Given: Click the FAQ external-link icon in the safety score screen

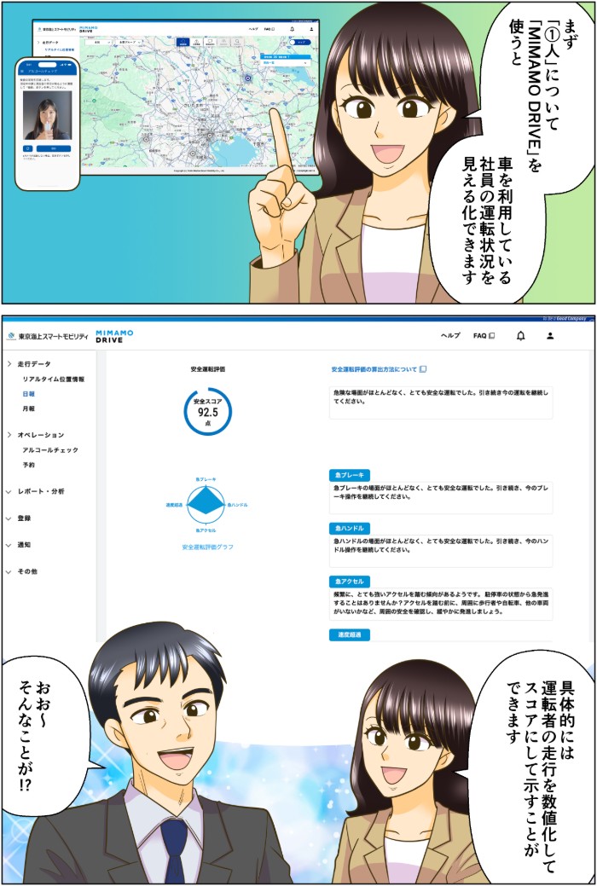Looking at the screenshot, I should click(492, 336).
